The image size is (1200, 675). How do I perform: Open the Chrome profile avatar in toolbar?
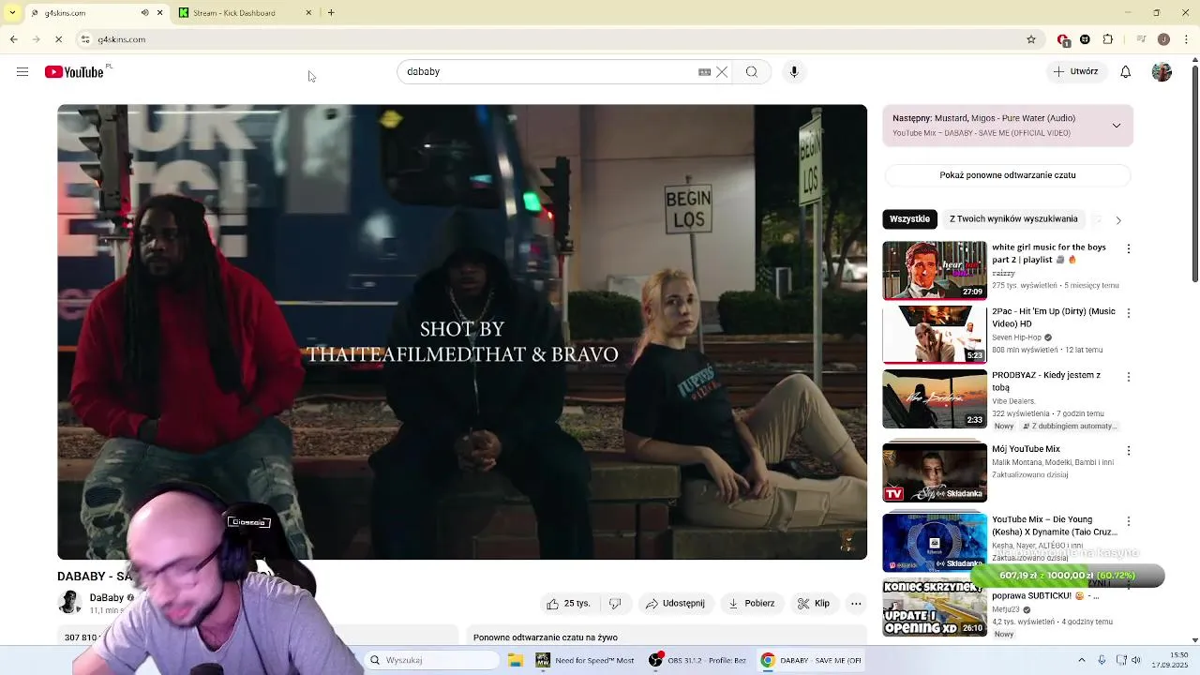tap(1163, 39)
